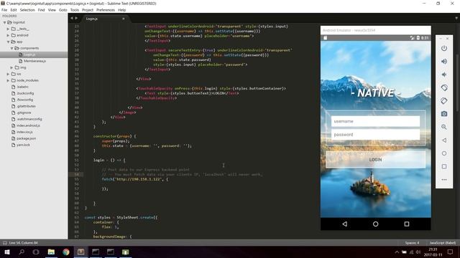Open .gitignore file in sidebar

pos(24,113)
